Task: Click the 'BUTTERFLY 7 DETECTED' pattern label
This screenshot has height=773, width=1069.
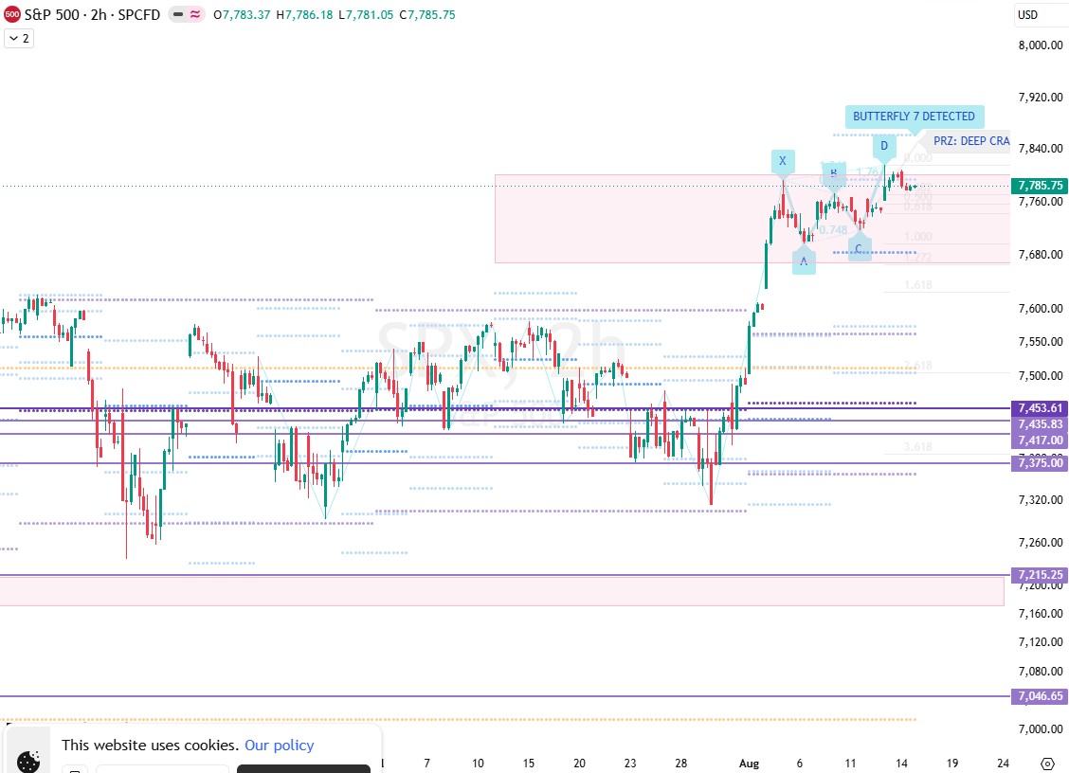Action: [x=915, y=117]
